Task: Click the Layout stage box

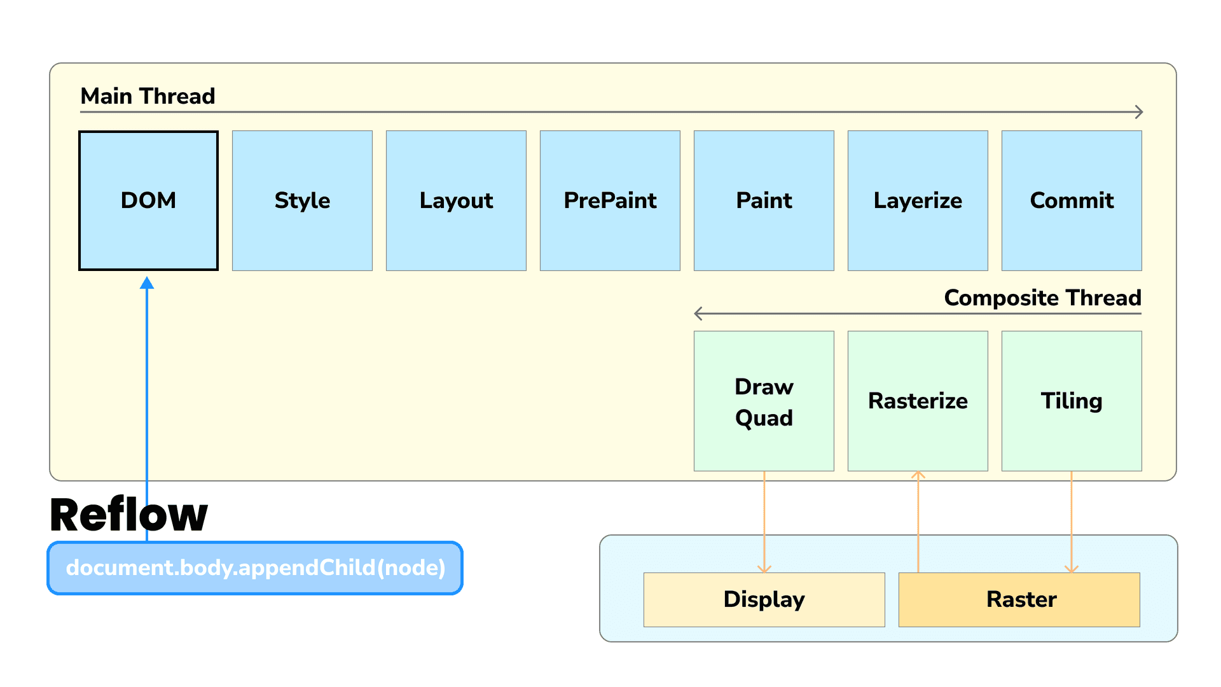Action: 456,200
